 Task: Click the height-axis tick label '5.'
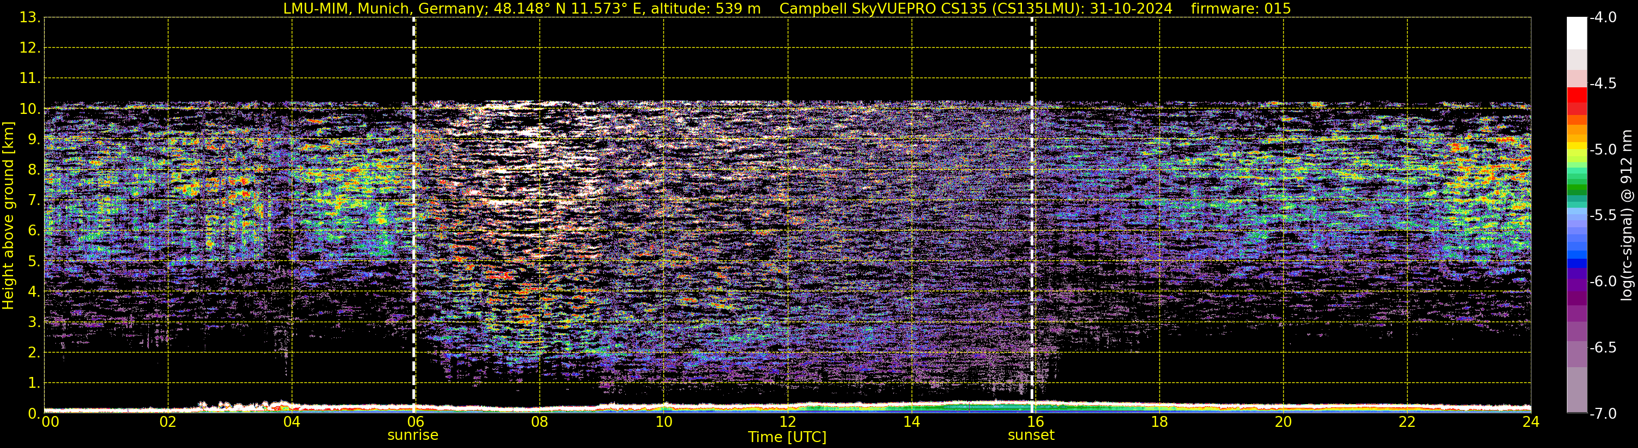(34, 261)
